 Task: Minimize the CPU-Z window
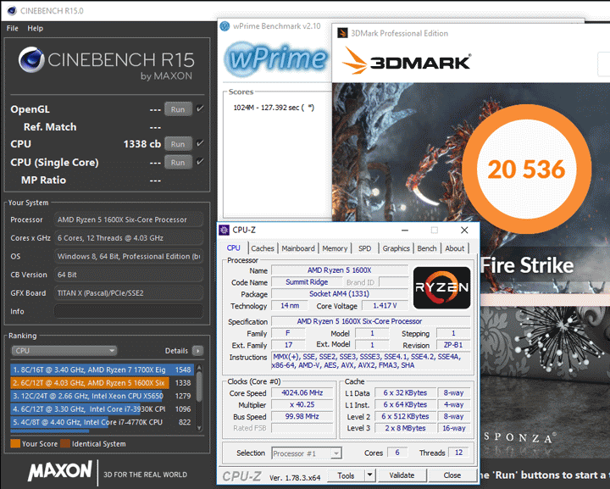click(405, 231)
